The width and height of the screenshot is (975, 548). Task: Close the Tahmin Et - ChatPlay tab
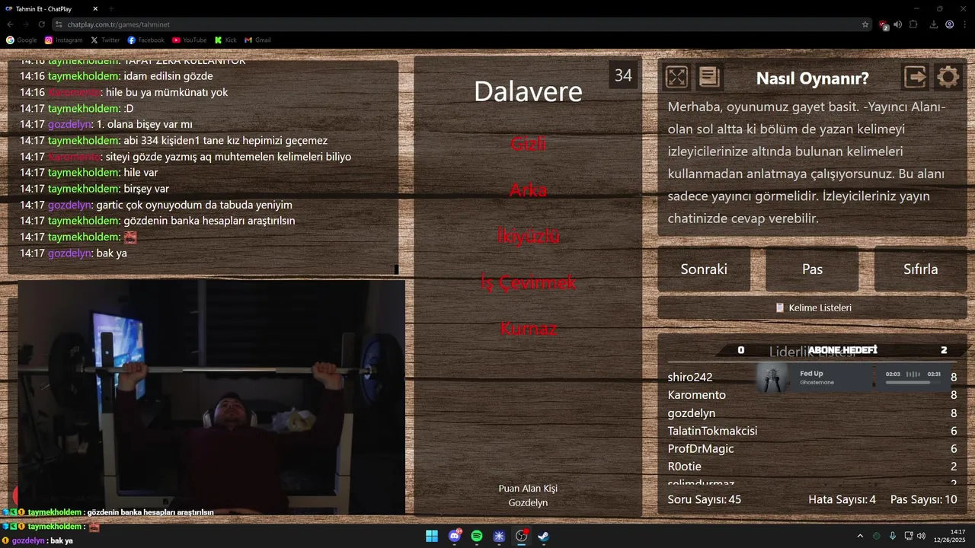pyautogui.click(x=95, y=8)
